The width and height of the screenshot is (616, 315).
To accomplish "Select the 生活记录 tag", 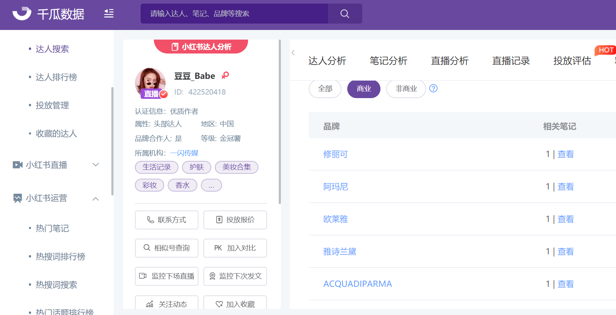I will coord(157,167).
